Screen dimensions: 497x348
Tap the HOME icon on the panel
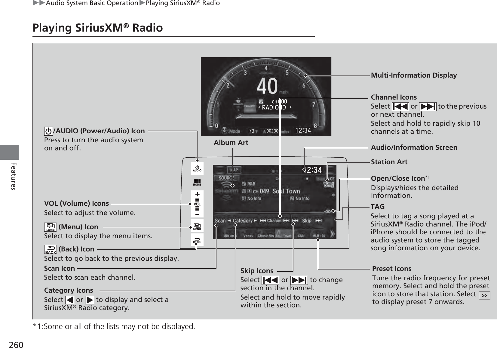click(x=197, y=182)
